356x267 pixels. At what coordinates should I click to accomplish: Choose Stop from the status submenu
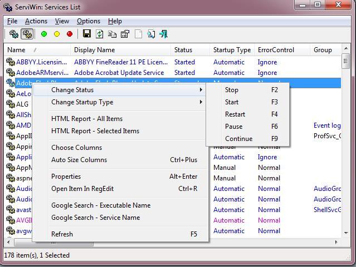click(x=248, y=90)
